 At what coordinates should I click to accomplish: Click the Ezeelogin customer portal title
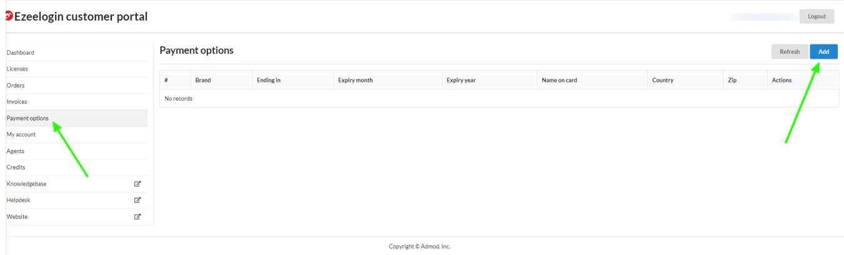tap(81, 16)
